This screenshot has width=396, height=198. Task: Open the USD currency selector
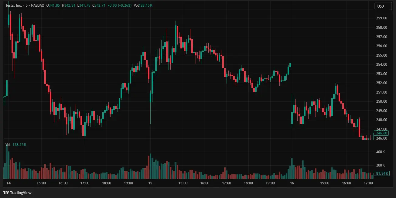383,6
